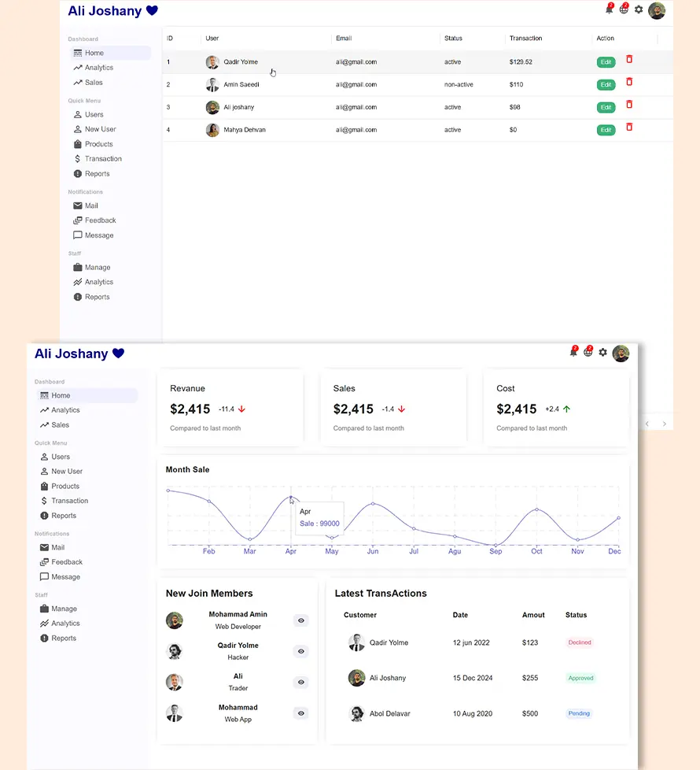Delete the Qadir Yolme row with trash icon
The image size is (700, 770).
tap(629, 60)
